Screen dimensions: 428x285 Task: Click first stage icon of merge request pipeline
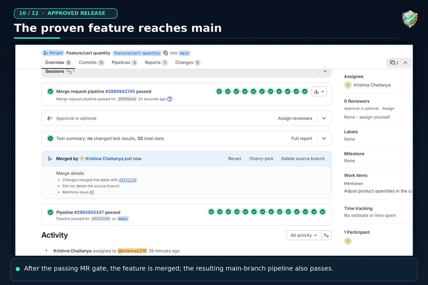(219, 91)
